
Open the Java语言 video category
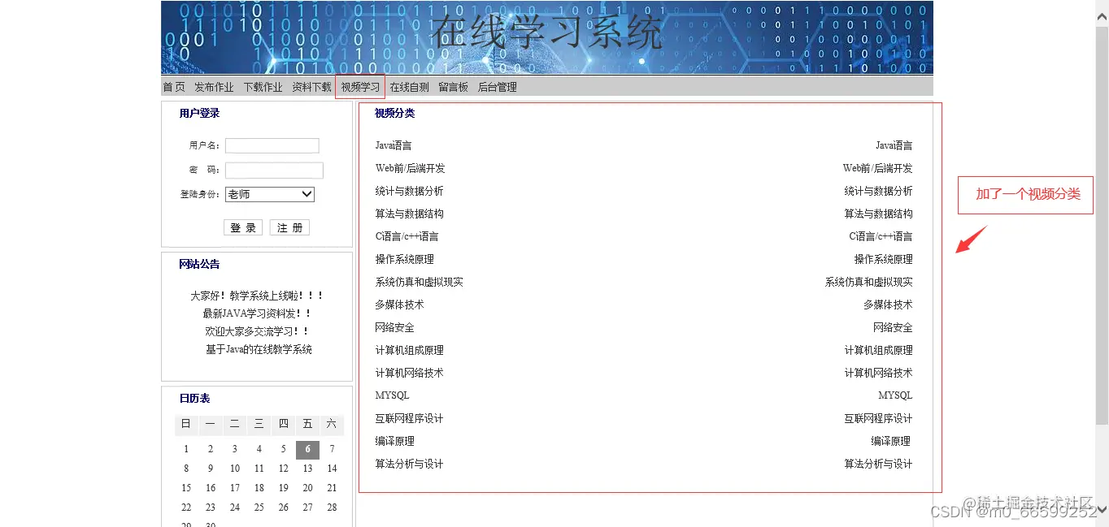point(393,145)
